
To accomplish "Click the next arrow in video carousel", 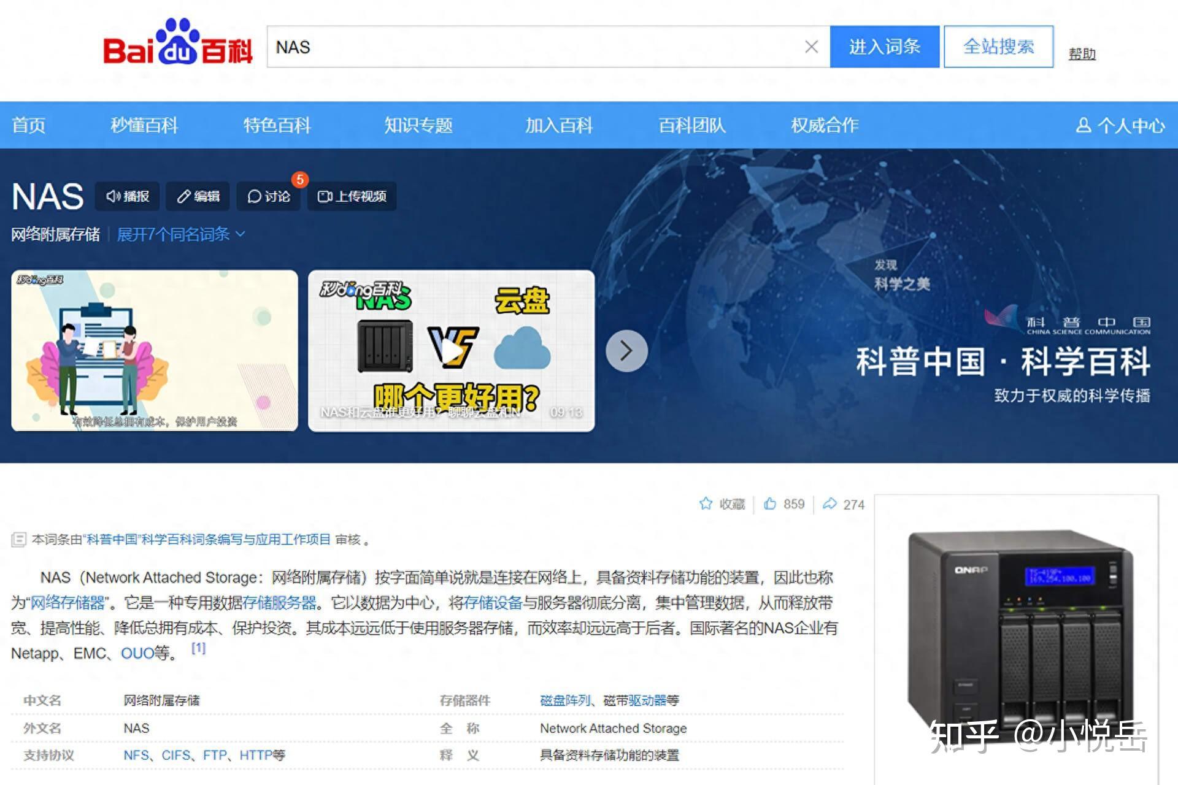I will click(x=626, y=351).
